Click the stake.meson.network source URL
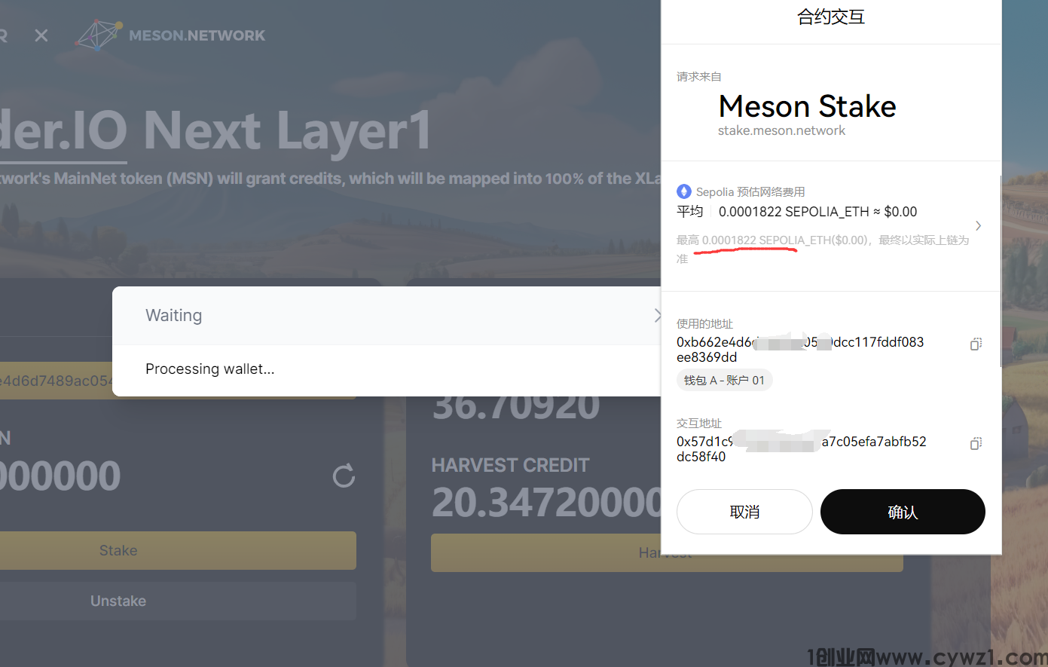Screen dimensions: 1048x667 [781, 130]
